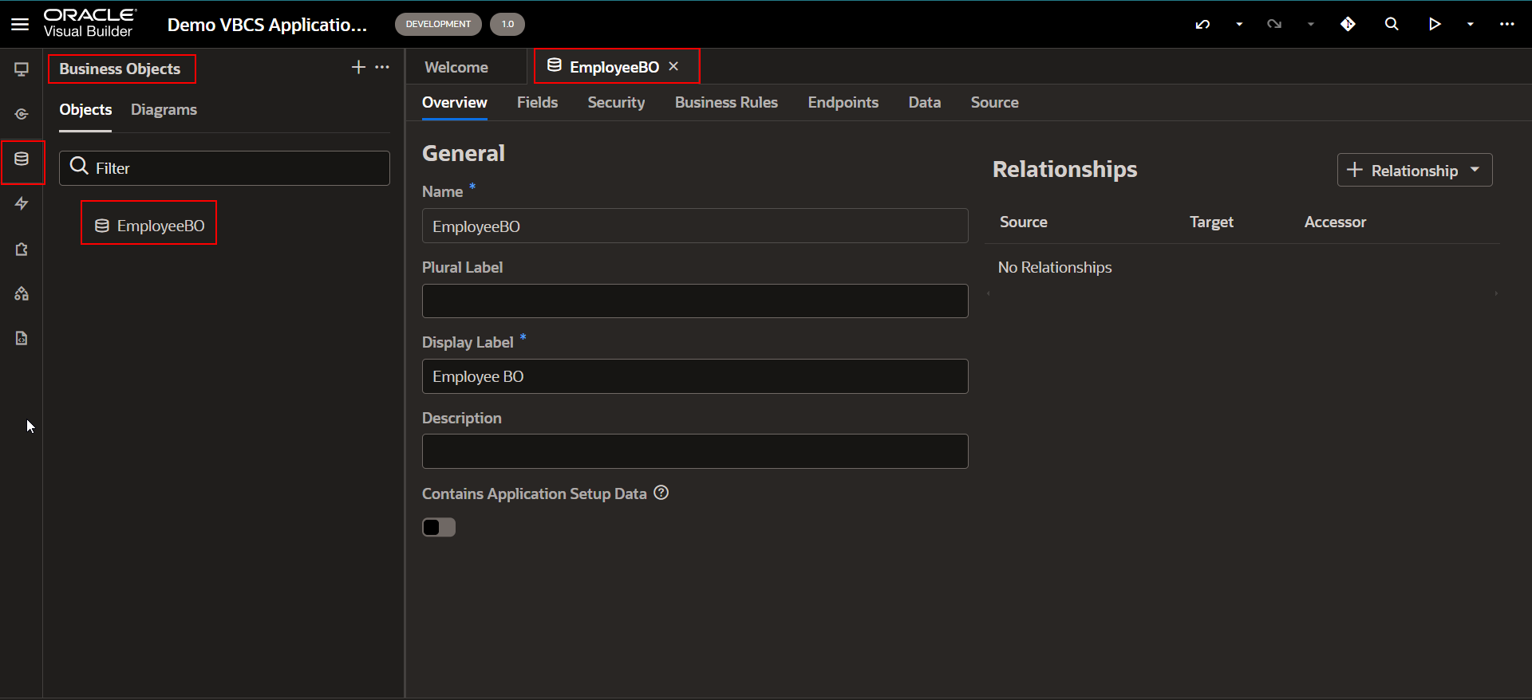
Task: Open the Business Rules tab
Action: coord(726,102)
